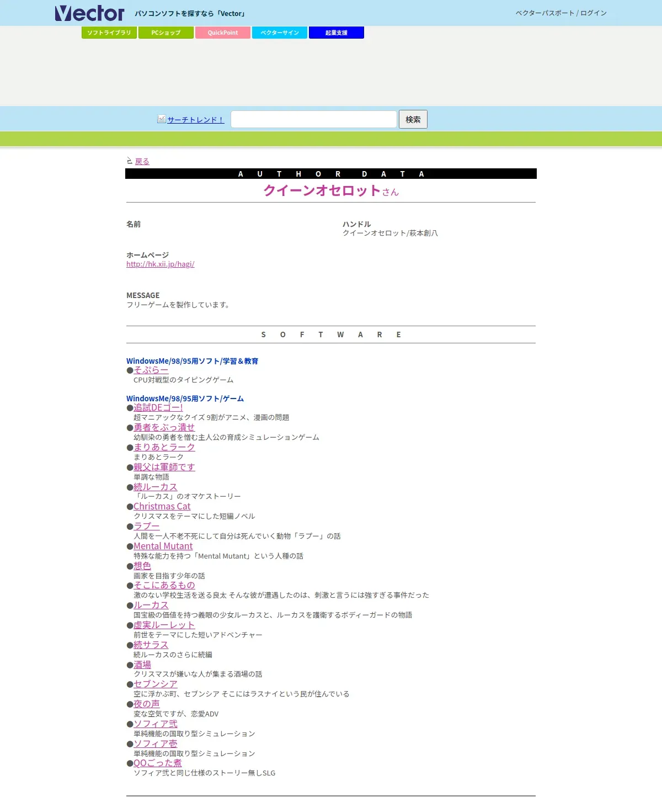Open the QOごった煮 software link
This screenshot has width=662, height=802.
[158, 763]
